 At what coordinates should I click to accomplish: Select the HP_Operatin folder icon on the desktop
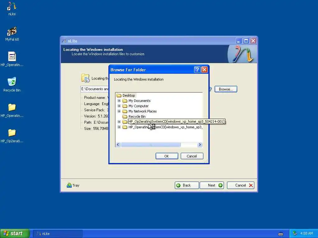pyautogui.click(x=12, y=110)
